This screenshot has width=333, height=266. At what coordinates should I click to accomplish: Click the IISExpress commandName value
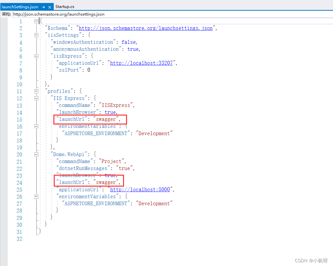tap(116, 105)
